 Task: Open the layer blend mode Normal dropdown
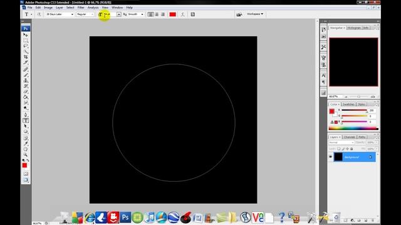pos(341,142)
